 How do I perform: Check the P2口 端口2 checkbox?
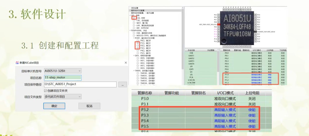[138, 46]
